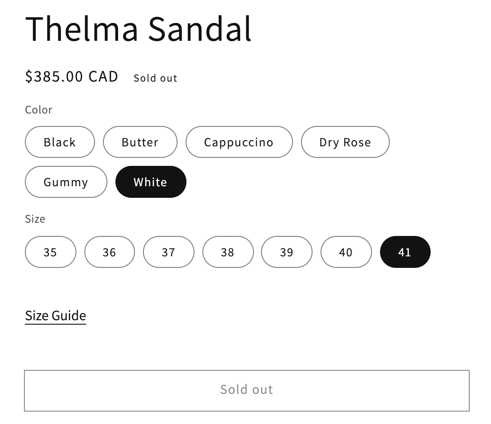Choose size 40
Screen dimensions: 491x424
tap(346, 252)
